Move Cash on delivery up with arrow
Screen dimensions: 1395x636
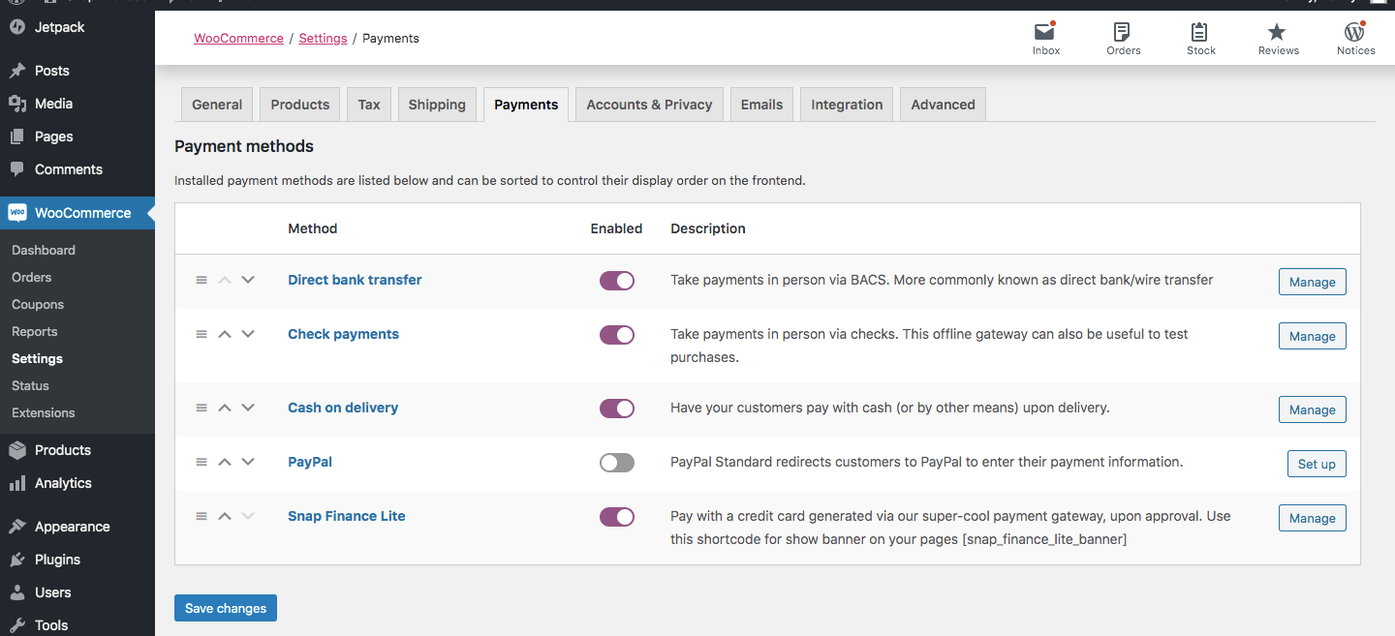click(x=225, y=408)
